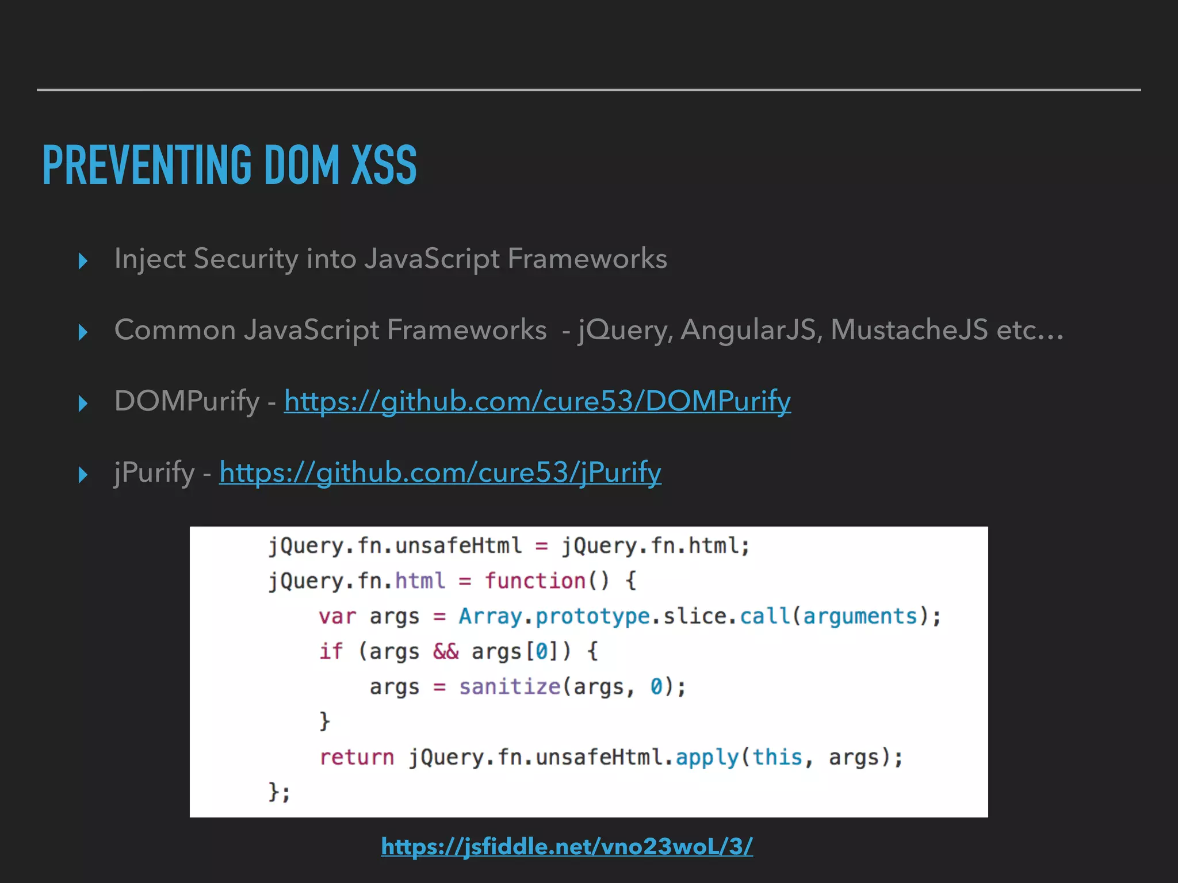
Task: Click the bullet arrow beside 'Common JavaScript Frameworks'
Action: (83, 332)
